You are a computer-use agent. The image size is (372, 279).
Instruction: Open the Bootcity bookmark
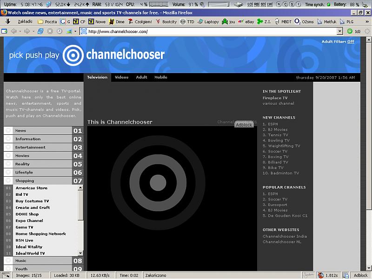click(166, 21)
